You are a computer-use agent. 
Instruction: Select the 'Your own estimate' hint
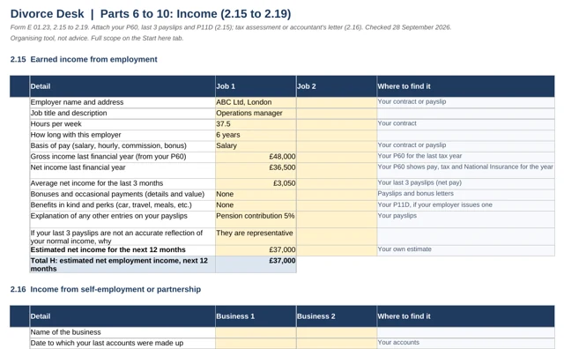pyautogui.click(x=404, y=249)
